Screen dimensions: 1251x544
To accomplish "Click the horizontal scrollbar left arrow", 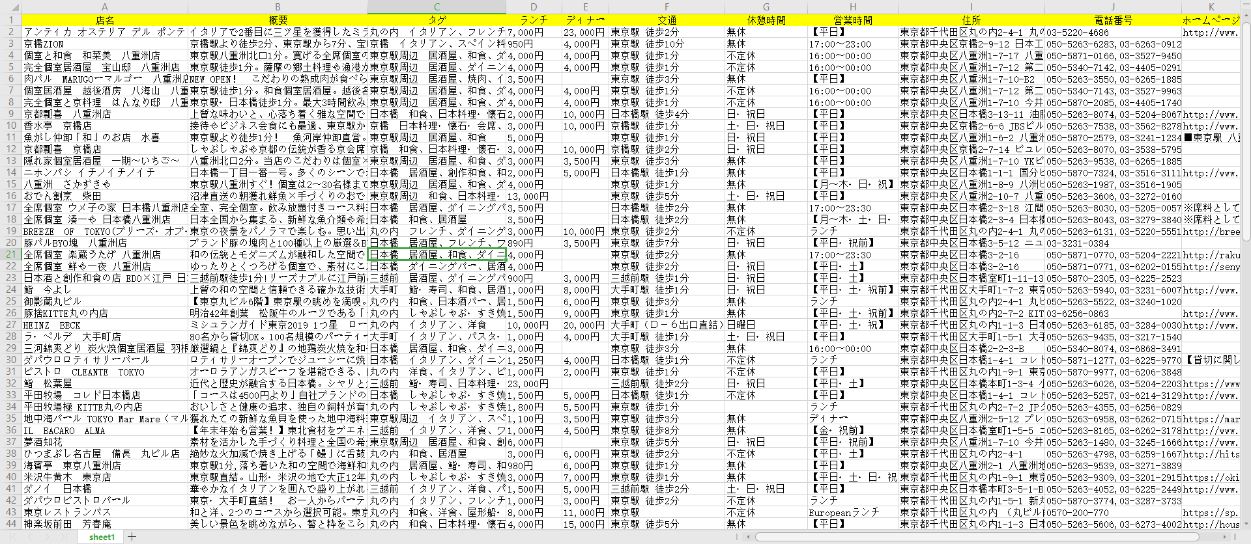I will coord(749,537).
